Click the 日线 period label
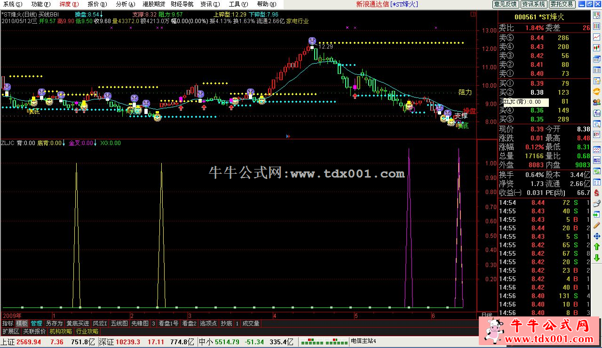Viewport: 602px width, 348px height. click(x=486, y=315)
